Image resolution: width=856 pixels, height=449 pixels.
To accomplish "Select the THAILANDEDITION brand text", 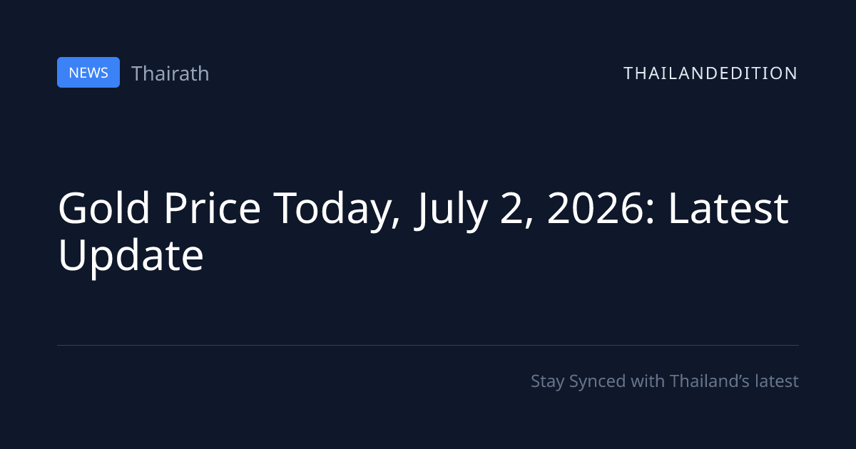I will coord(710,73).
